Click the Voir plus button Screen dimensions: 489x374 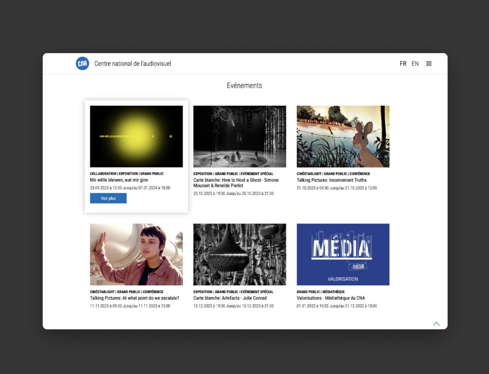[108, 198]
